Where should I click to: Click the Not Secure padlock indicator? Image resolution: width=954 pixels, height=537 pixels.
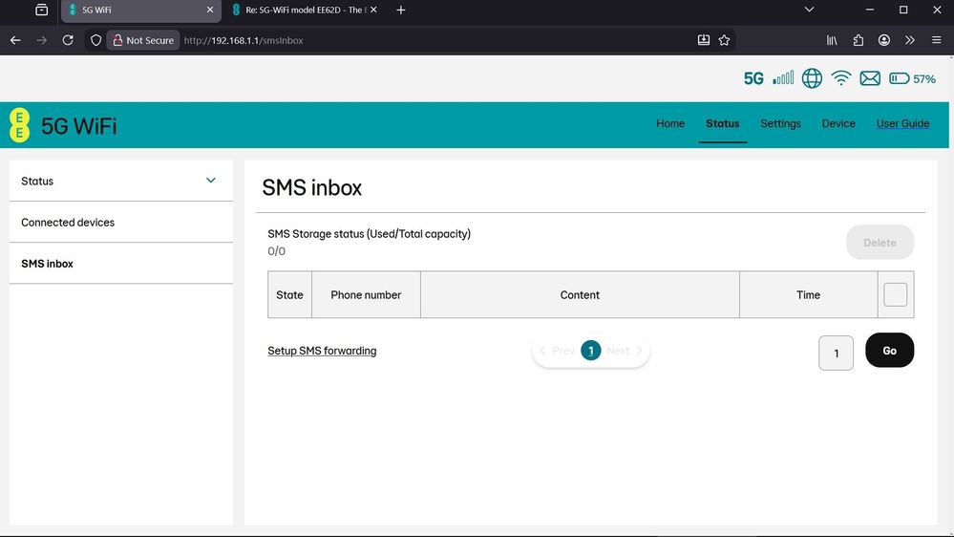143,40
